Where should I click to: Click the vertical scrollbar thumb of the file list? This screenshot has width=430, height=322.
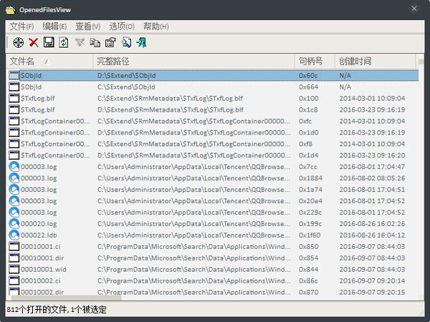point(421,62)
